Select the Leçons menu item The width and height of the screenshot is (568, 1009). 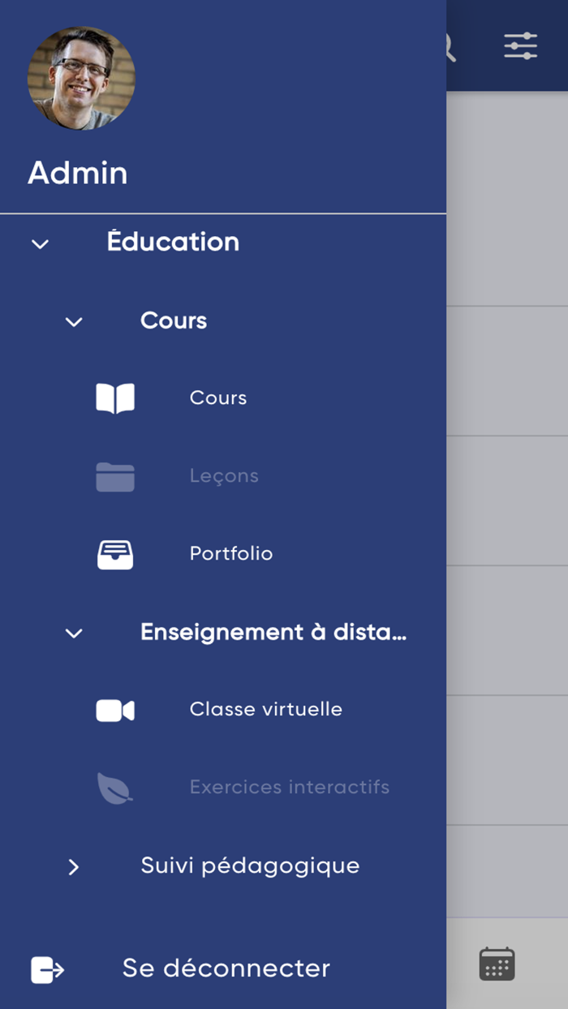coord(224,476)
